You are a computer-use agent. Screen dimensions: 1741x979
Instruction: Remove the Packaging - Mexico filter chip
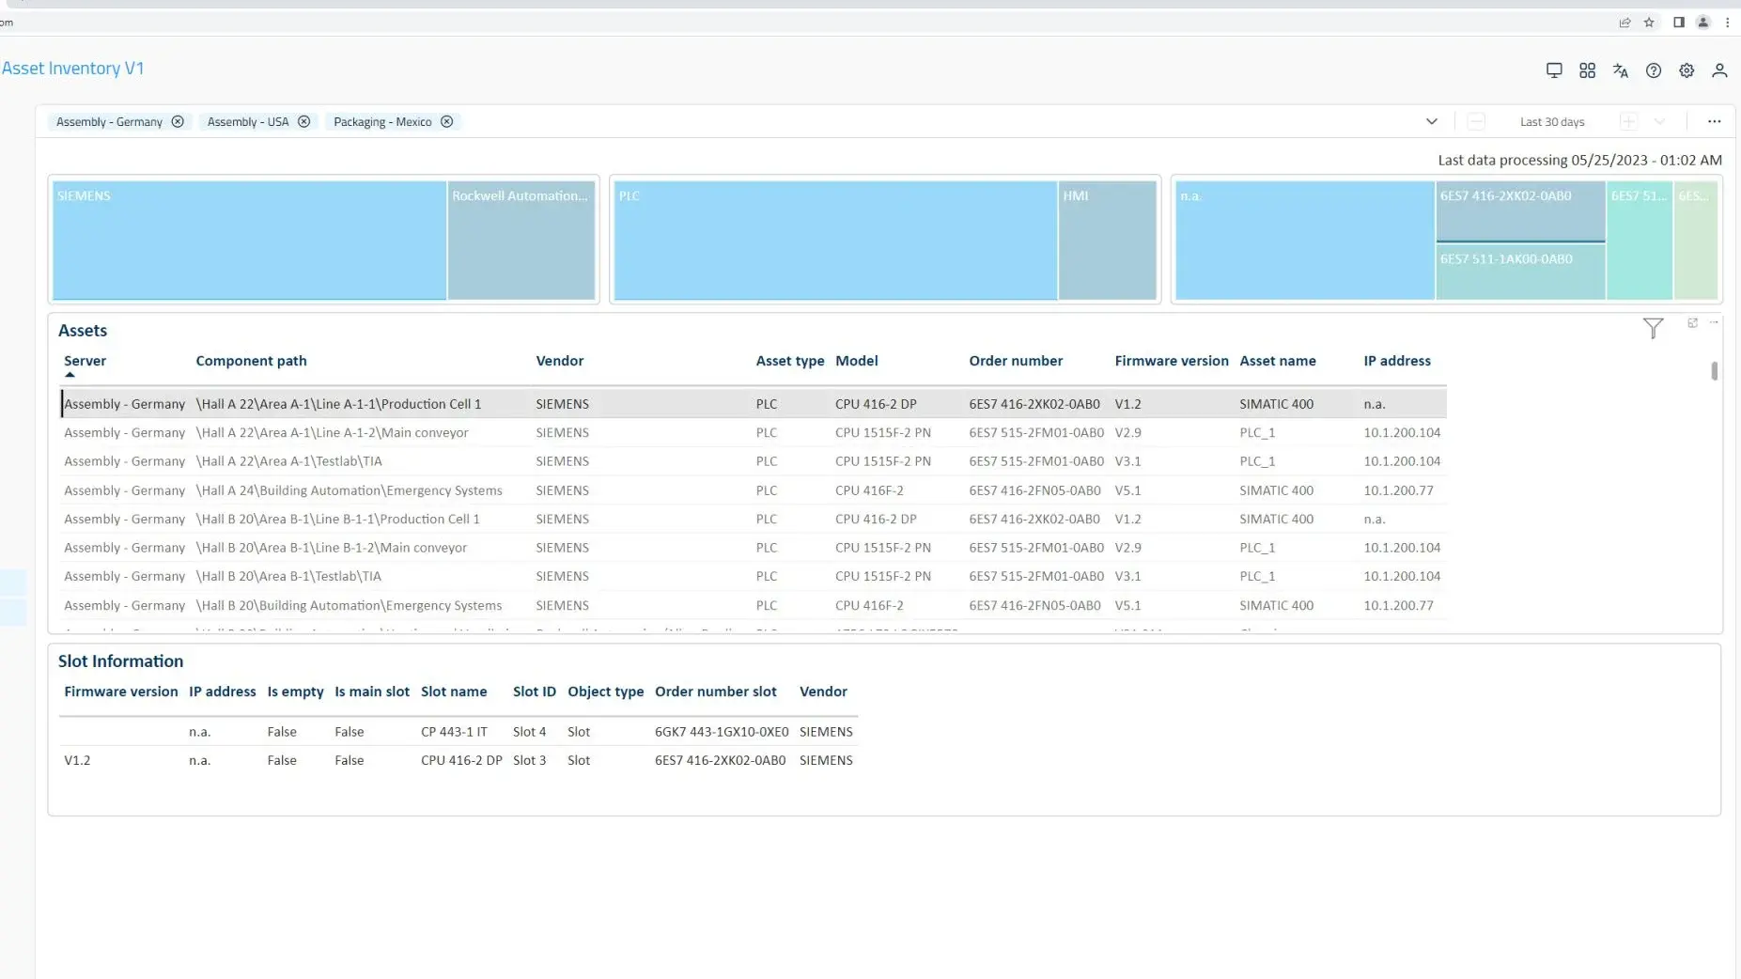point(447,122)
